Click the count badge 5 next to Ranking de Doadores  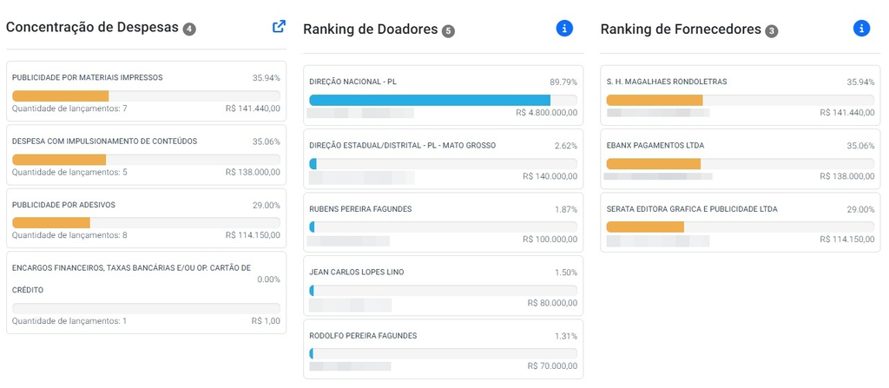click(448, 31)
